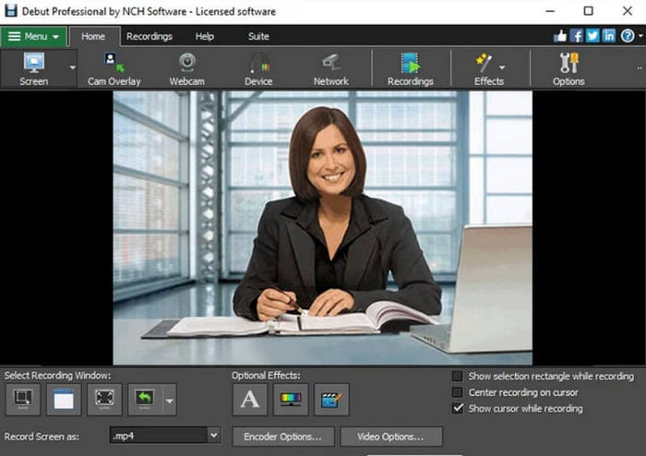Expand the Screen source dropdown arrow
Image resolution: width=646 pixels, height=456 pixels.
tap(73, 67)
